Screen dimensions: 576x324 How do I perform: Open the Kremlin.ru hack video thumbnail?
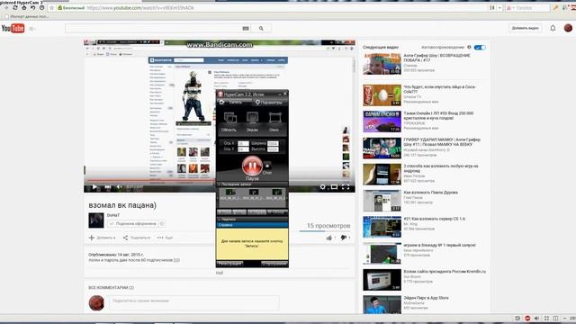point(382,280)
